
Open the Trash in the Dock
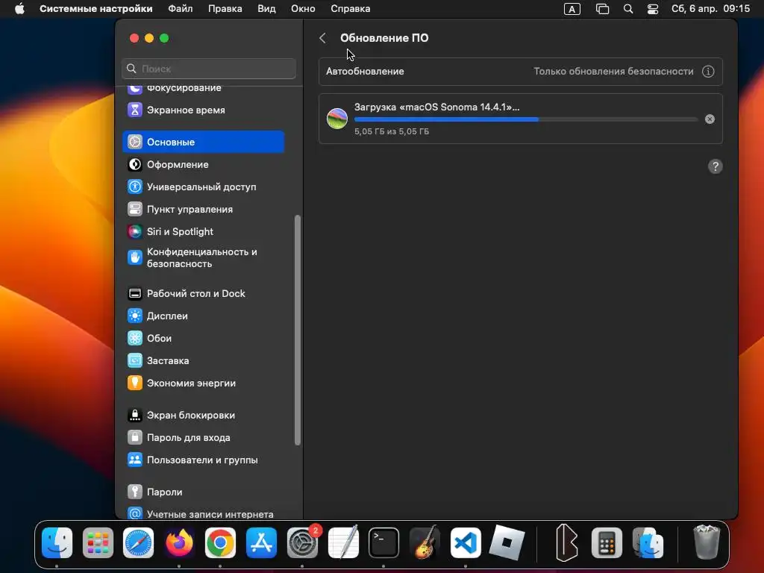pos(707,542)
